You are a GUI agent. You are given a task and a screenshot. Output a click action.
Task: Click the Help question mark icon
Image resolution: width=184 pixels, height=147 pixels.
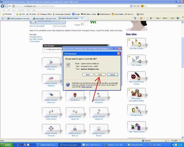click(x=178, y=18)
